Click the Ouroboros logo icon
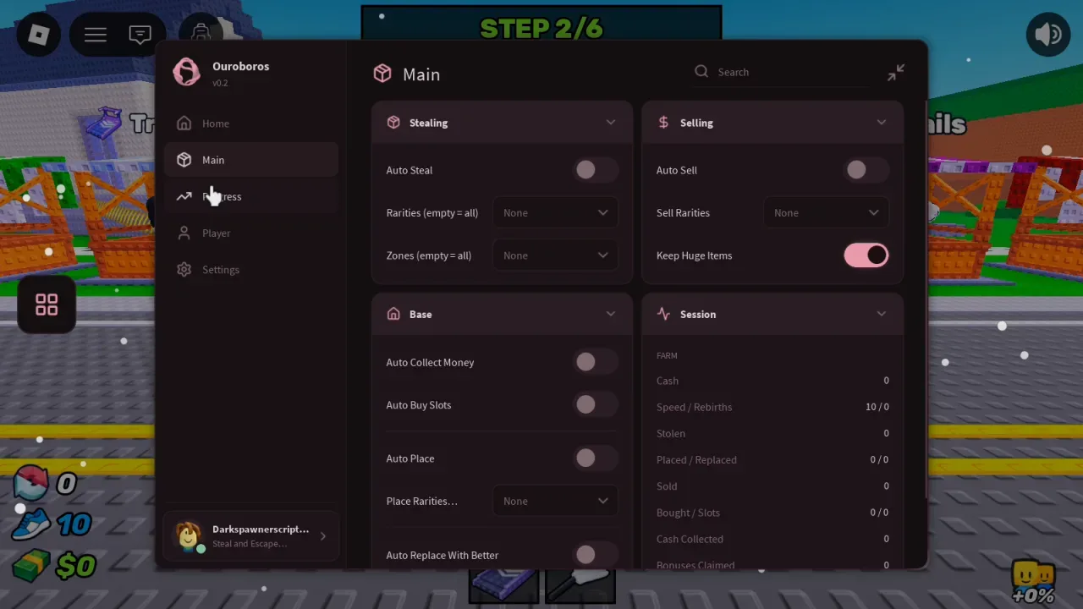 pyautogui.click(x=186, y=72)
